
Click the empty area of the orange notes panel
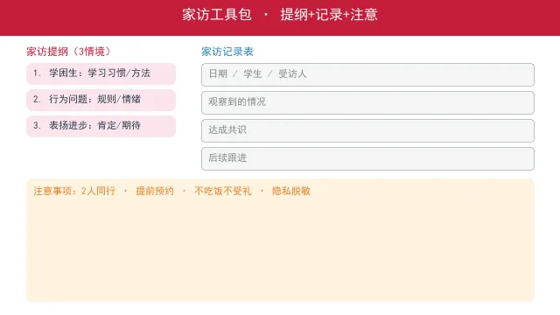tap(280, 250)
